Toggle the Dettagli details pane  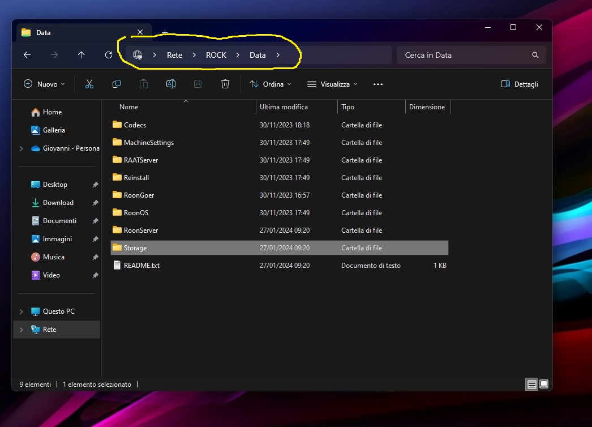[x=520, y=84]
